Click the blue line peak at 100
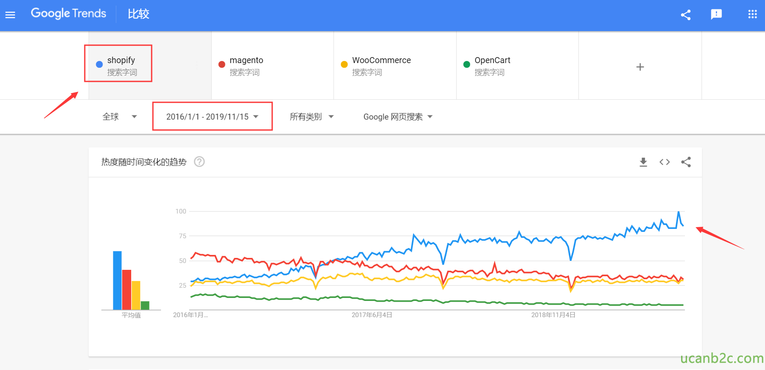 (679, 212)
